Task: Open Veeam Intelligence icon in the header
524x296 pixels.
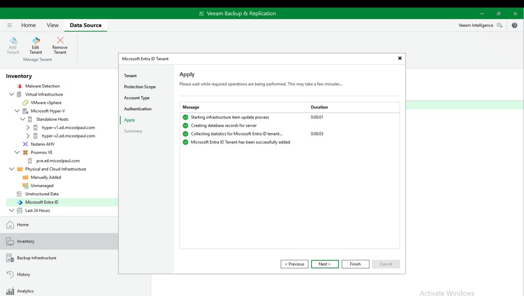Action: (499, 26)
